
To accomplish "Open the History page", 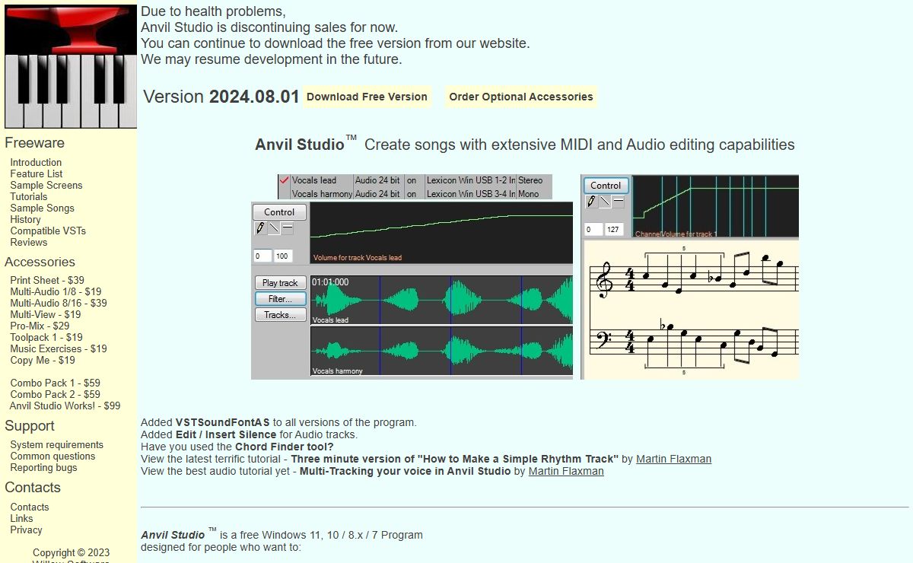I will pos(25,219).
